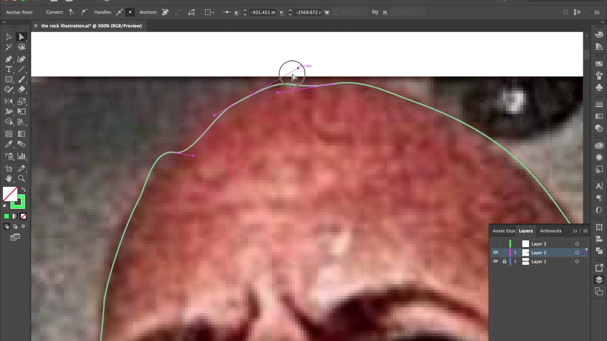Open the Change Screen Mode button
The image size is (607, 341).
click(x=15, y=237)
